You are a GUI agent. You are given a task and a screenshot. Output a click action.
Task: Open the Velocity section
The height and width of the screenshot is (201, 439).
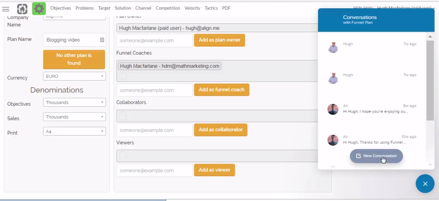192,8
